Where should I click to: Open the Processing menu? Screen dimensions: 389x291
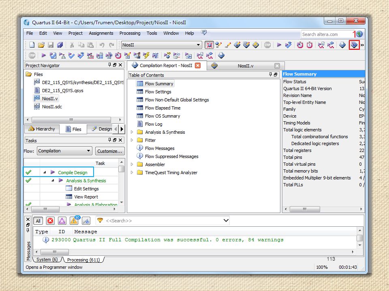130,33
